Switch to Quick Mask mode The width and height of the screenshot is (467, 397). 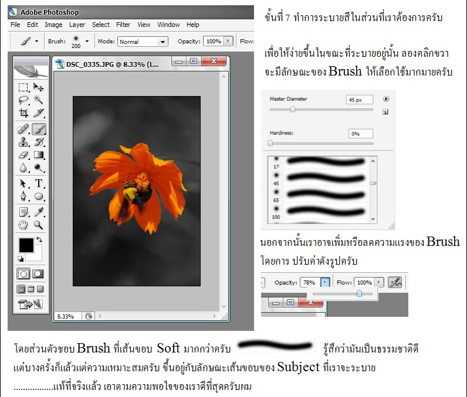pyautogui.click(x=38, y=273)
